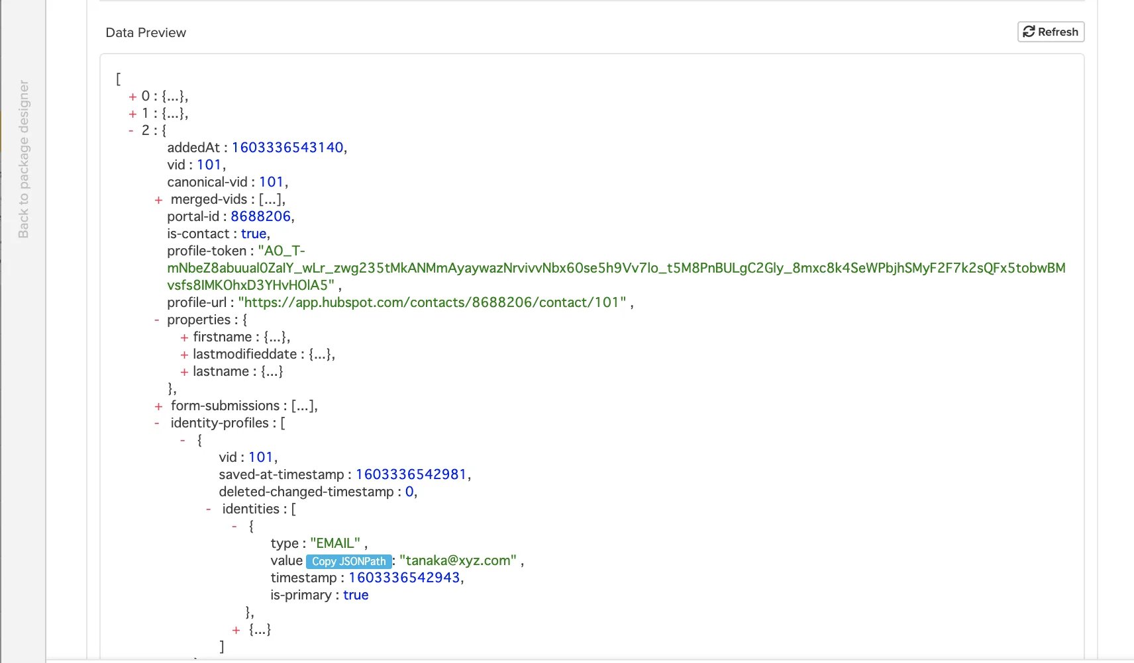Select the addedAt value 1603336543140

point(287,148)
